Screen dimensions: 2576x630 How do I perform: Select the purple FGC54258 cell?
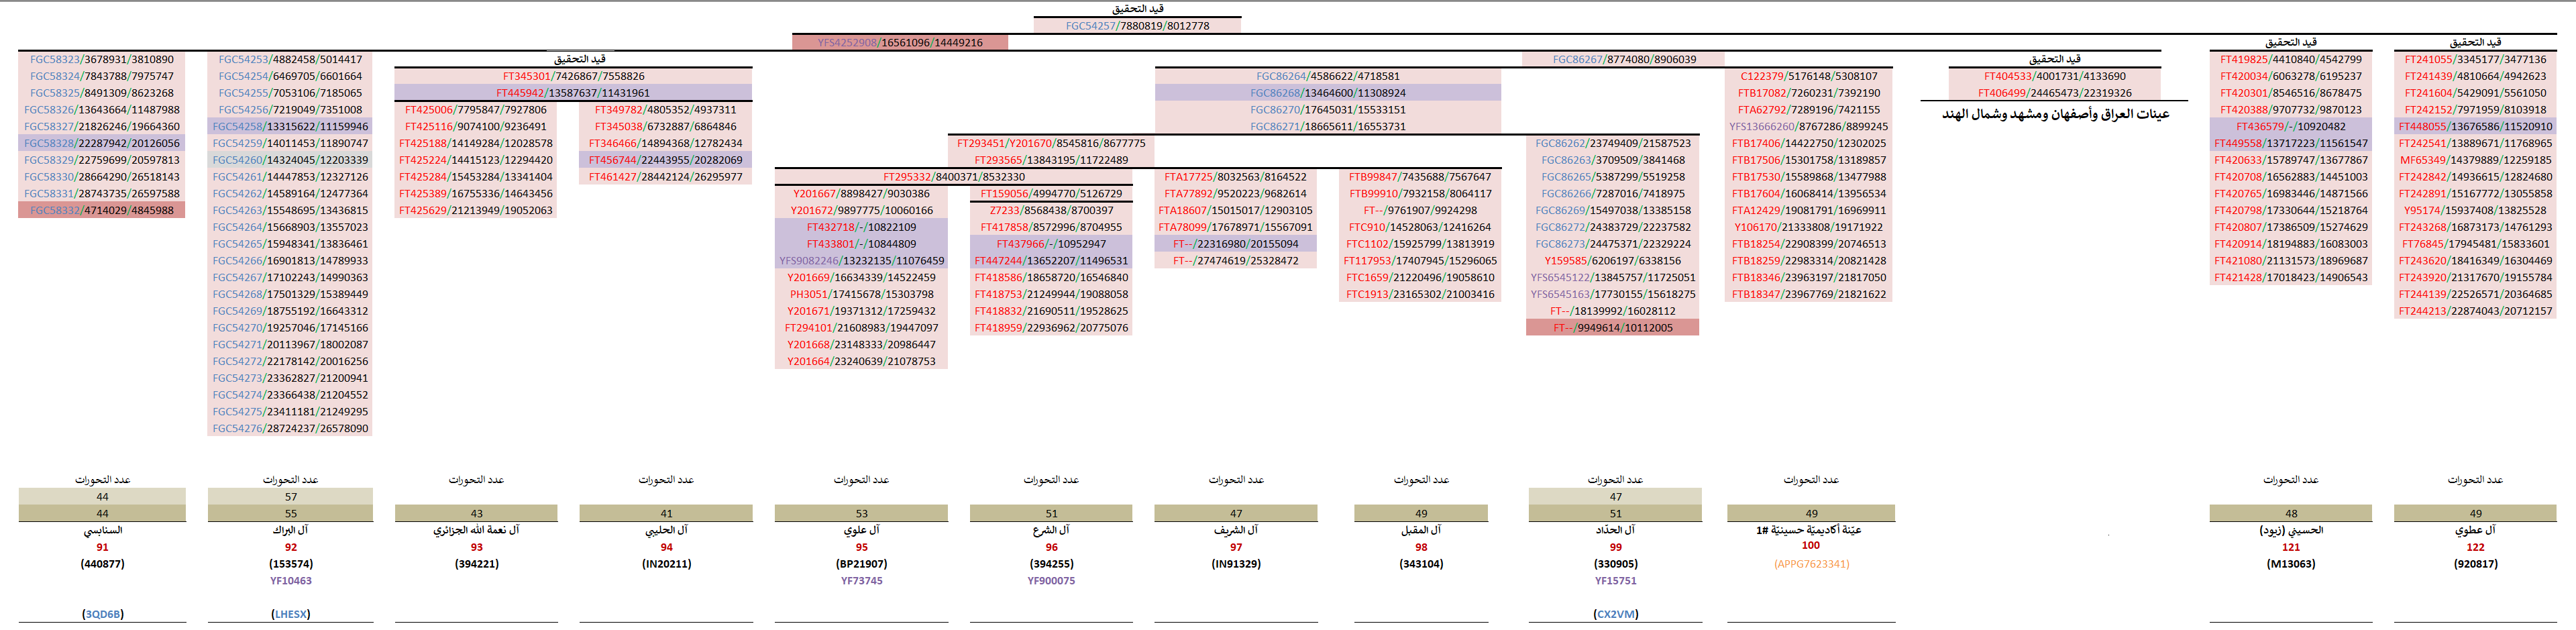tap(290, 126)
